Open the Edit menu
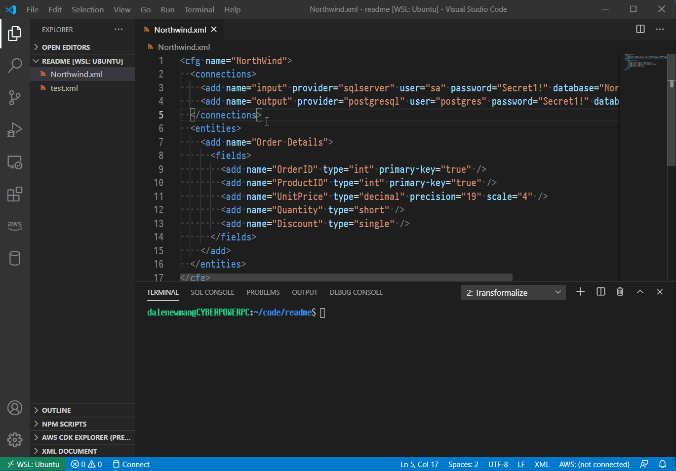This screenshot has height=471, width=676. (x=55, y=9)
